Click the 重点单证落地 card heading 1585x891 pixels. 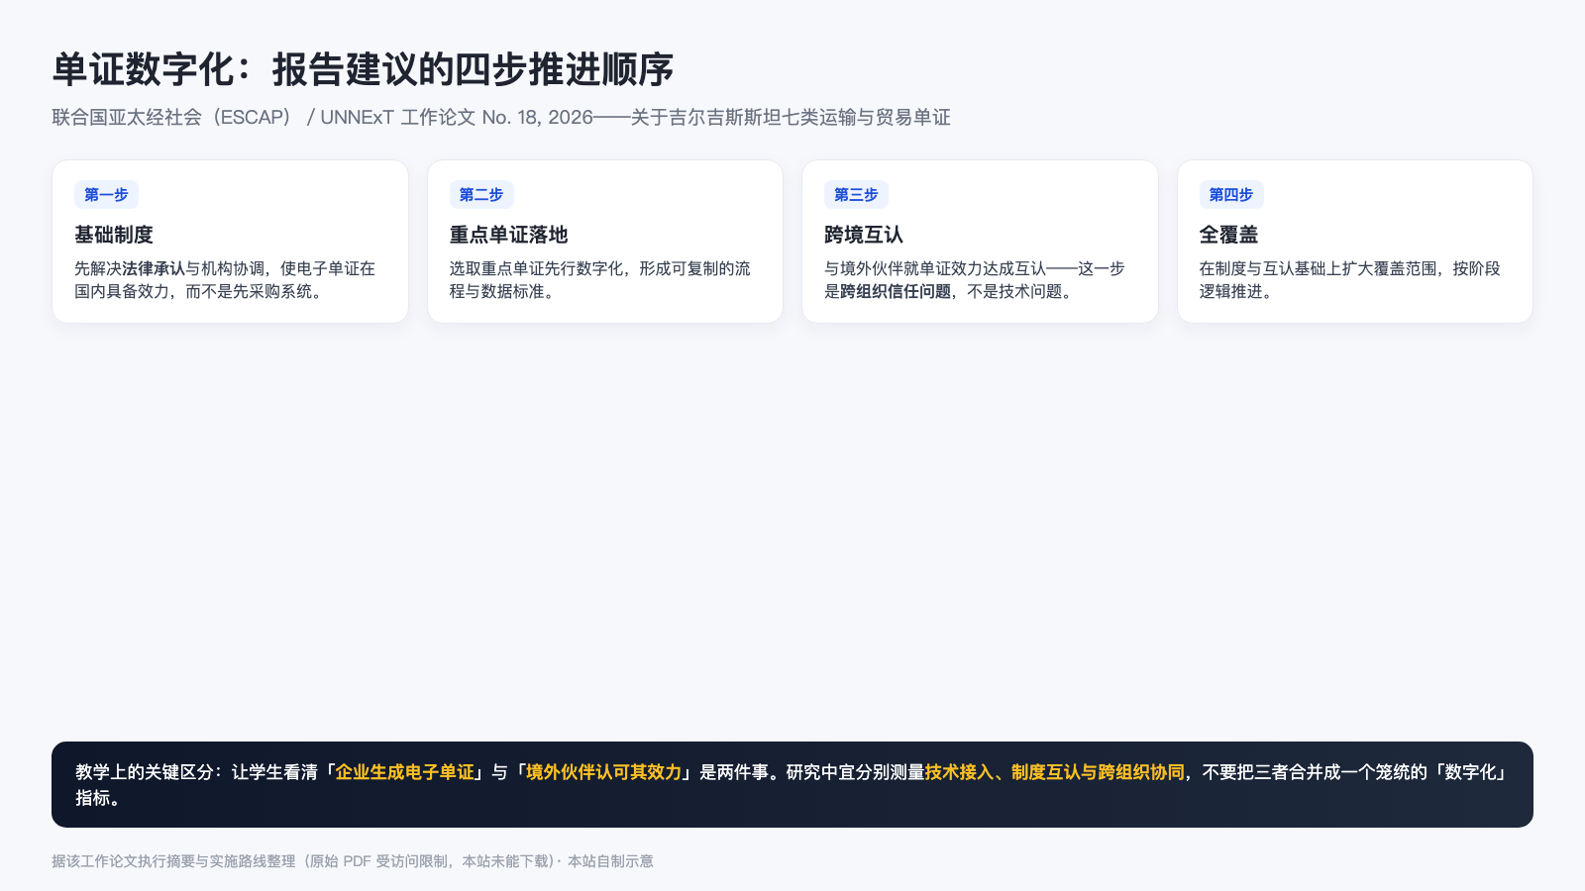click(509, 235)
